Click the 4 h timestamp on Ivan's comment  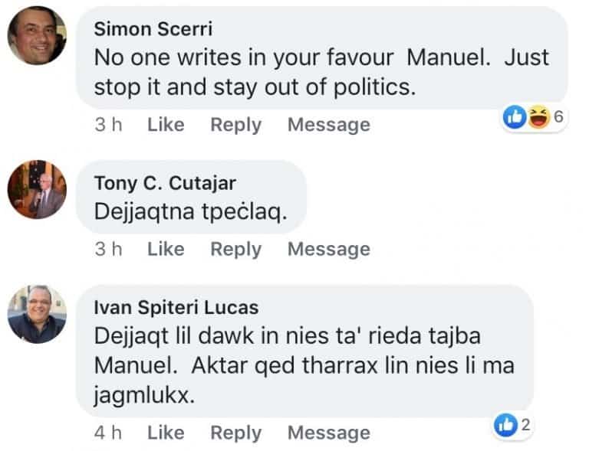(108, 433)
